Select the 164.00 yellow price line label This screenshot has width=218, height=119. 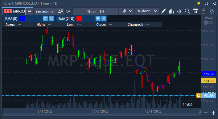(x=209, y=81)
